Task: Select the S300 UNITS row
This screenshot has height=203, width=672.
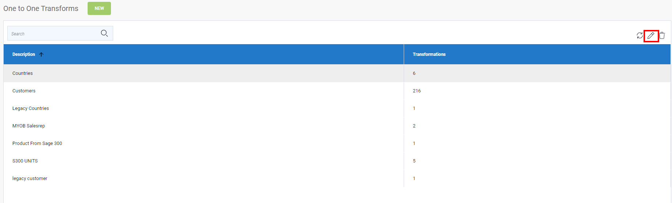Action: (x=337, y=161)
